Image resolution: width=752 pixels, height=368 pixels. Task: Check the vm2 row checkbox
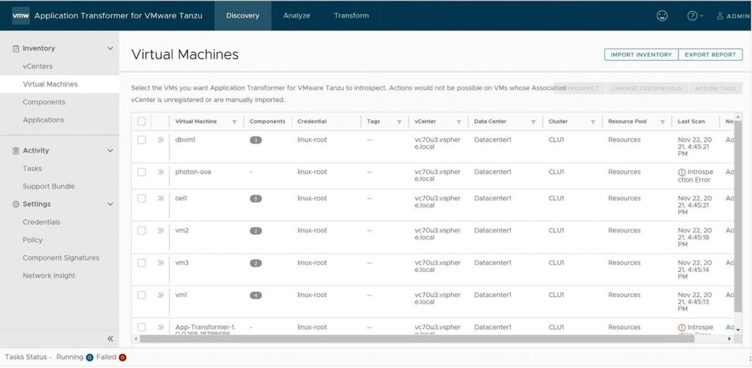[x=142, y=230]
